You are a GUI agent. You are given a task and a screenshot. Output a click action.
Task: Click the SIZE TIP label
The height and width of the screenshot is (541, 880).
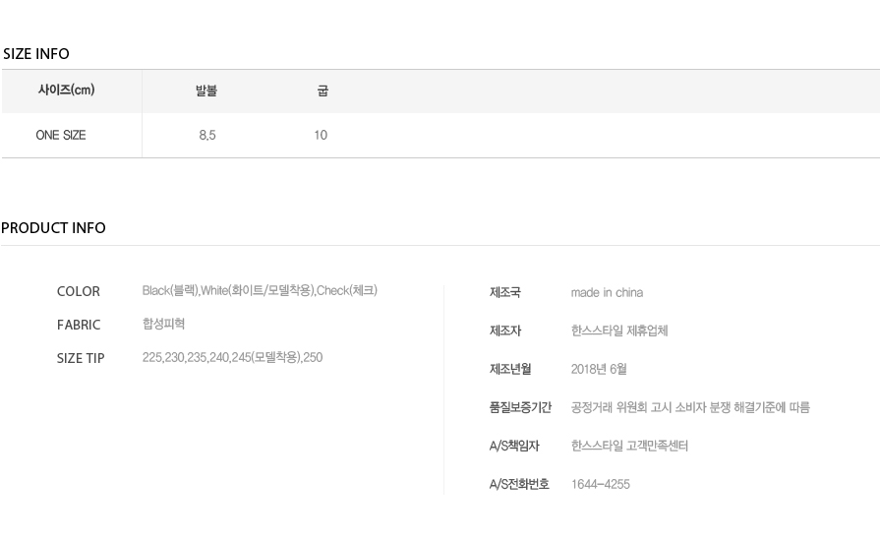pyautogui.click(x=81, y=358)
